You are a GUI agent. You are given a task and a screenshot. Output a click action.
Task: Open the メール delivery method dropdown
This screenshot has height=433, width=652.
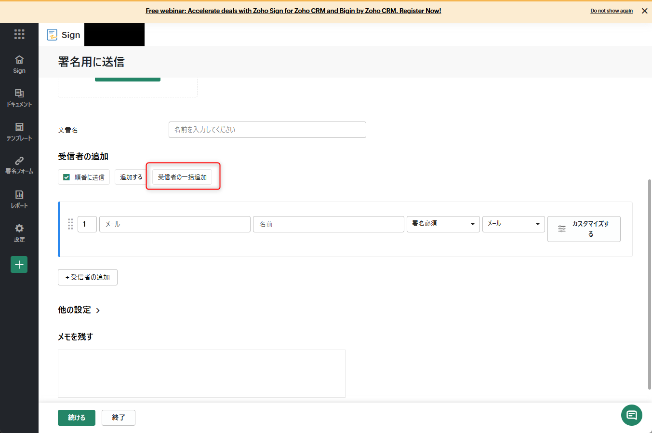pyautogui.click(x=513, y=224)
